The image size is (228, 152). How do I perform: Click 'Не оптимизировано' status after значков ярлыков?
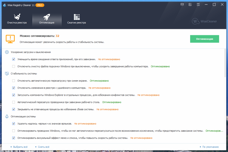pos(85,124)
